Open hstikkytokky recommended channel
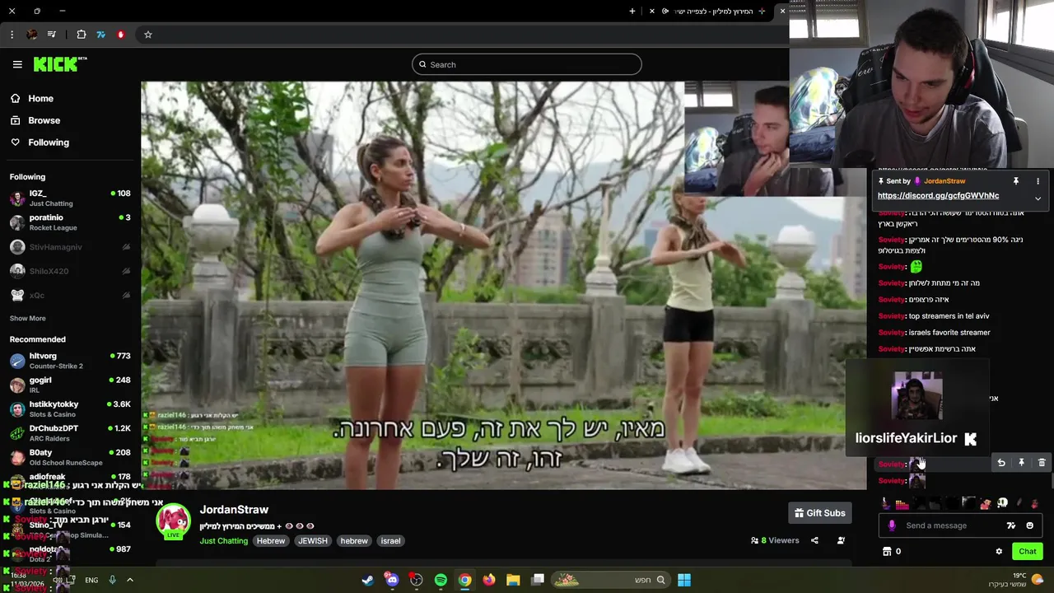The image size is (1054, 593). point(70,409)
